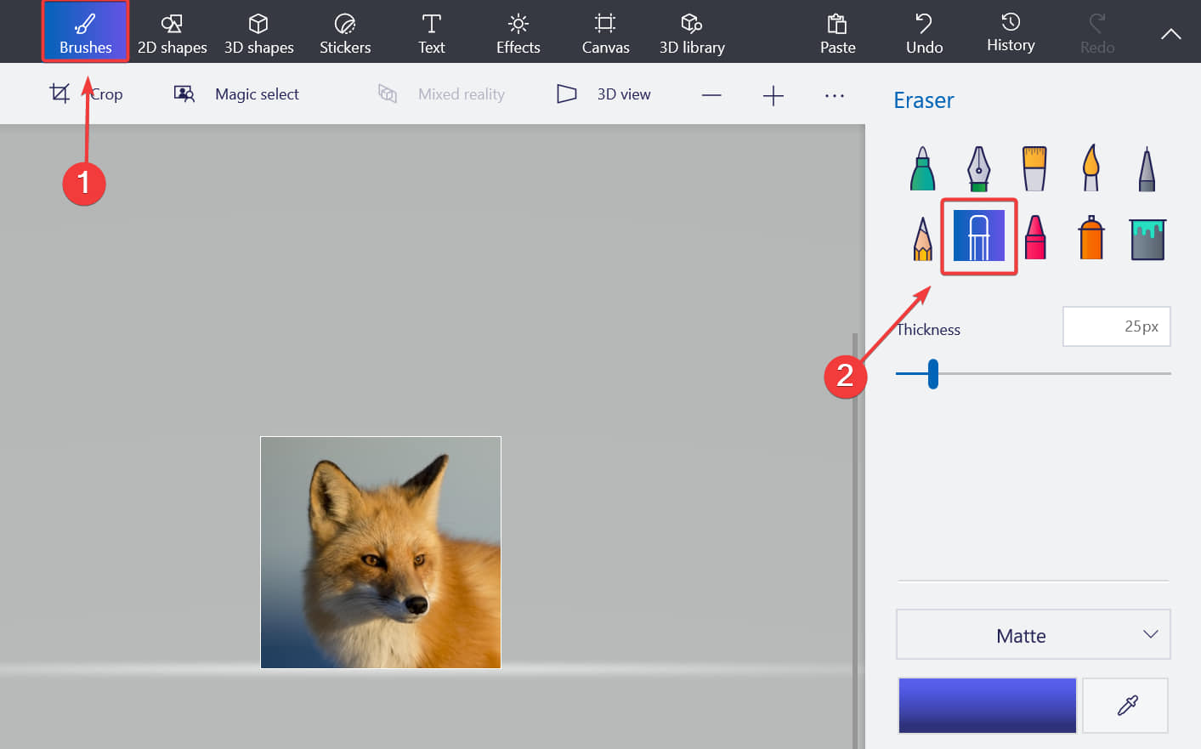Zoom in with plus icon
The width and height of the screenshot is (1201, 749).
773,95
